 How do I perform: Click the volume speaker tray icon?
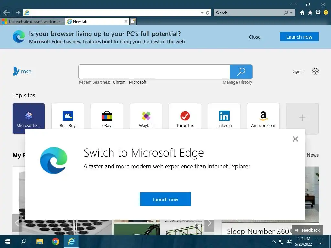289,242
